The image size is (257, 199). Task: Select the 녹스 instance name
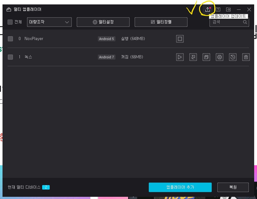coord(28,57)
